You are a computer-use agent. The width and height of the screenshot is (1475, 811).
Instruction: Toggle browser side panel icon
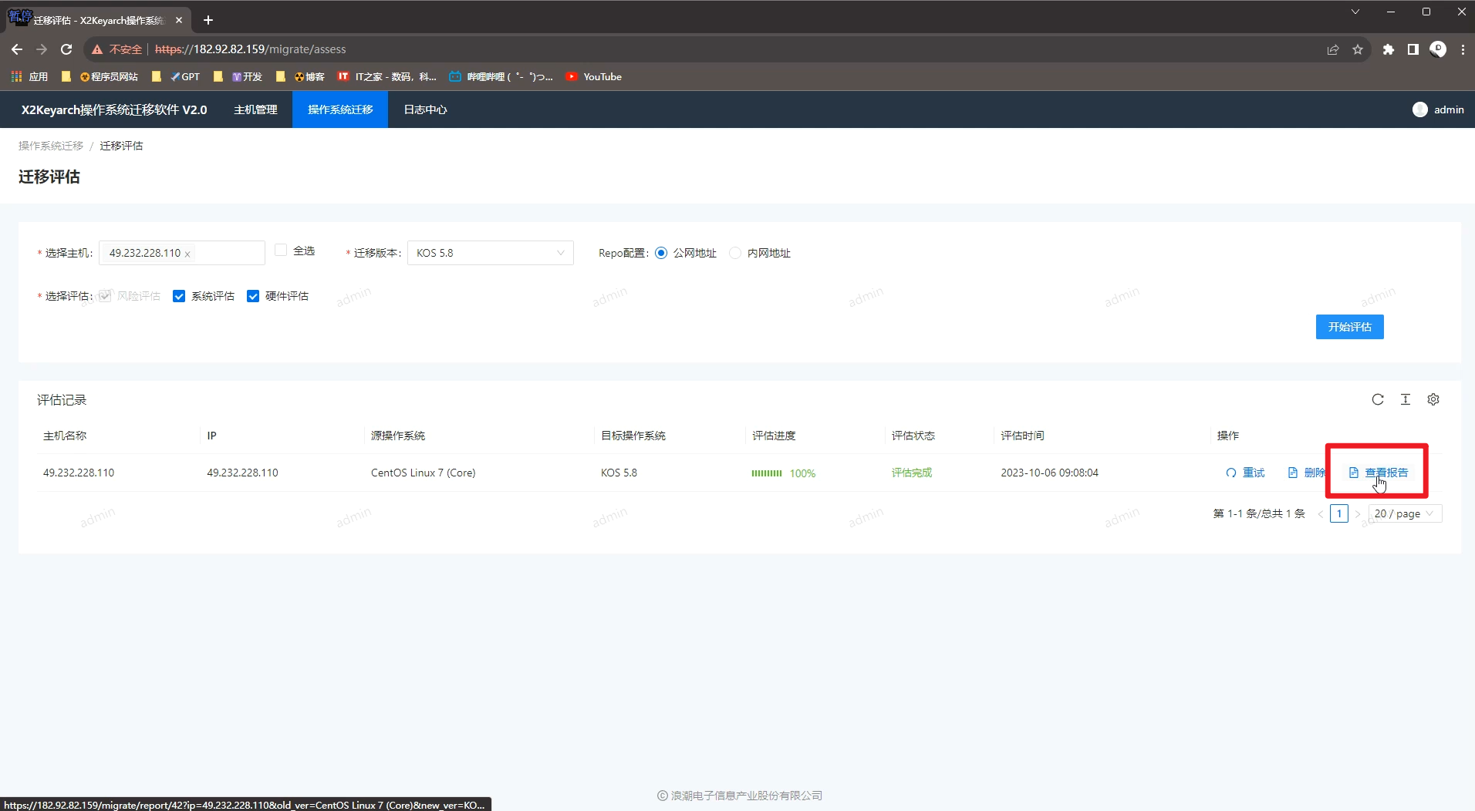coord(1413,49)
